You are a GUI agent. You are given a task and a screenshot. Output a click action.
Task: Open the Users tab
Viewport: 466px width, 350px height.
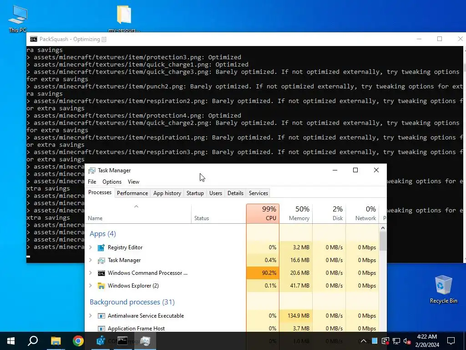click(215, 193)
